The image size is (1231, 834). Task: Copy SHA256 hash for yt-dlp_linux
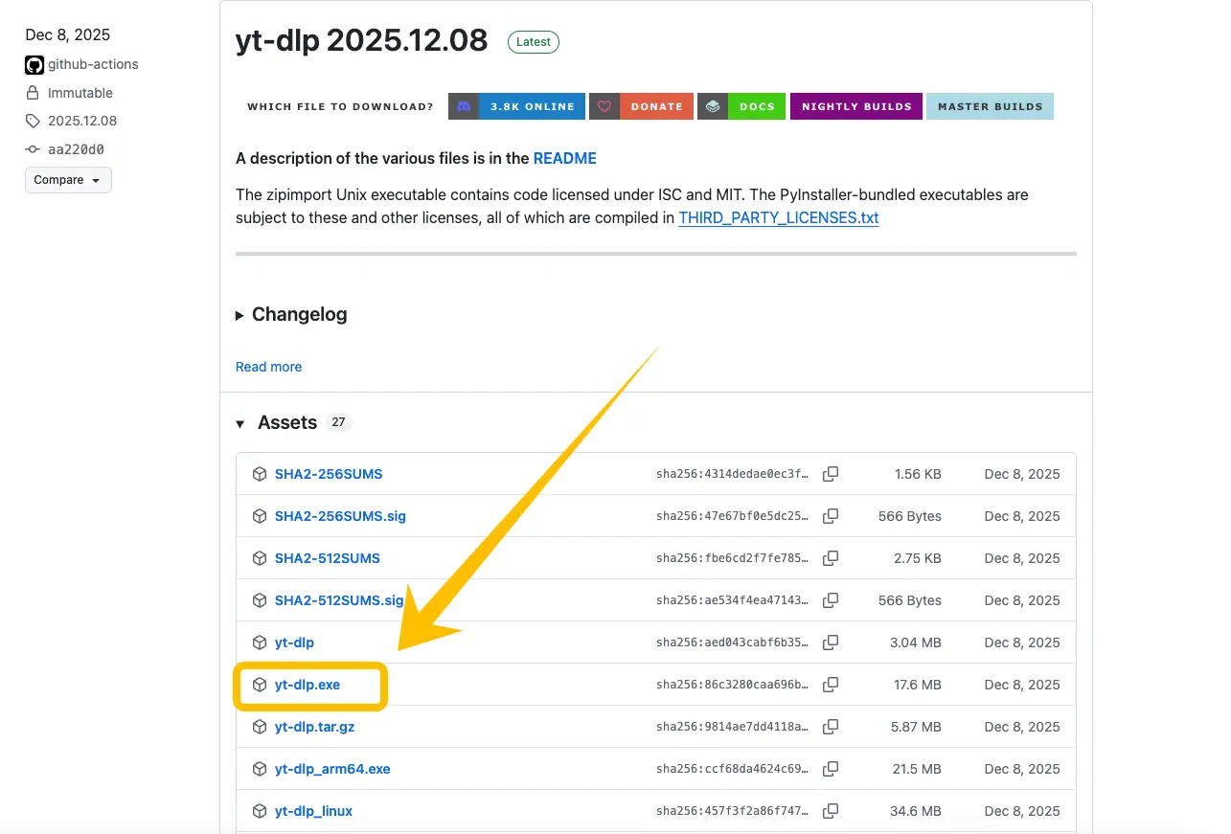click(x=831, y=811)
